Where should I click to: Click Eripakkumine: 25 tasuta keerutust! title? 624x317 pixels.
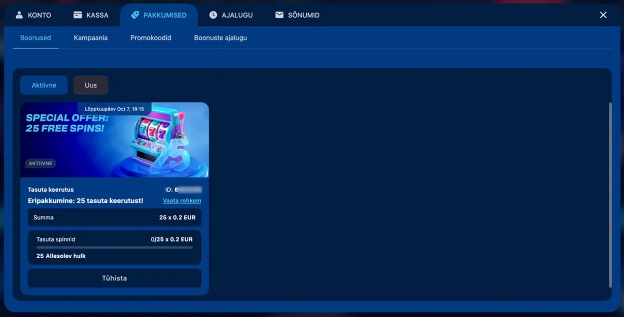tap(85, 201)
